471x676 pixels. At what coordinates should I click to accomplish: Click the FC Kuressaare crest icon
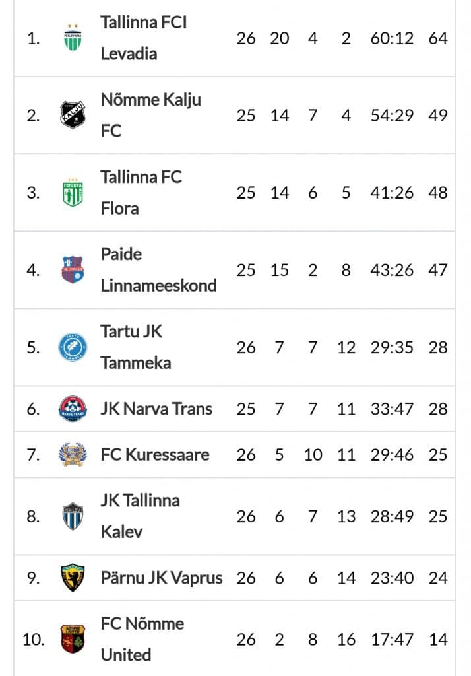point(73,454)
